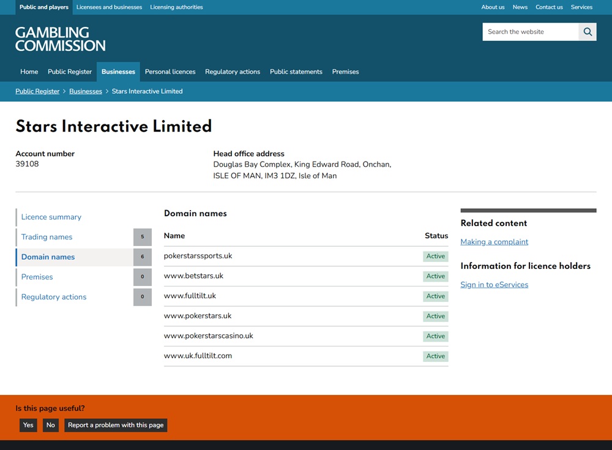Follow the Making a complaint link
The height and width of the screenshot is (450, 612).
coord(494,242)
